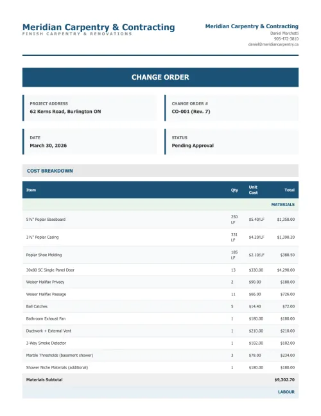
Task: Click the daniel@meridiancarpentry.ca email address
Action: tap(273, 44)
